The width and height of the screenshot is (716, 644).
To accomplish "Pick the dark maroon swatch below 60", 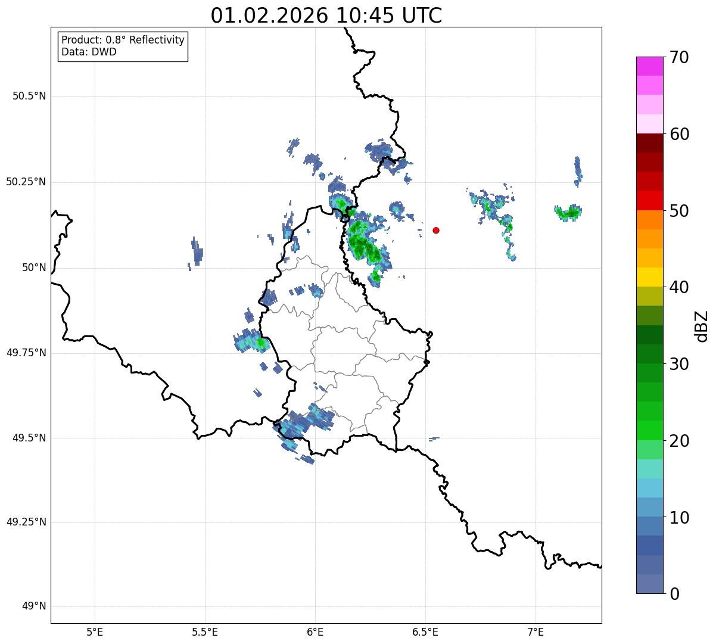I will coord(649,143).
